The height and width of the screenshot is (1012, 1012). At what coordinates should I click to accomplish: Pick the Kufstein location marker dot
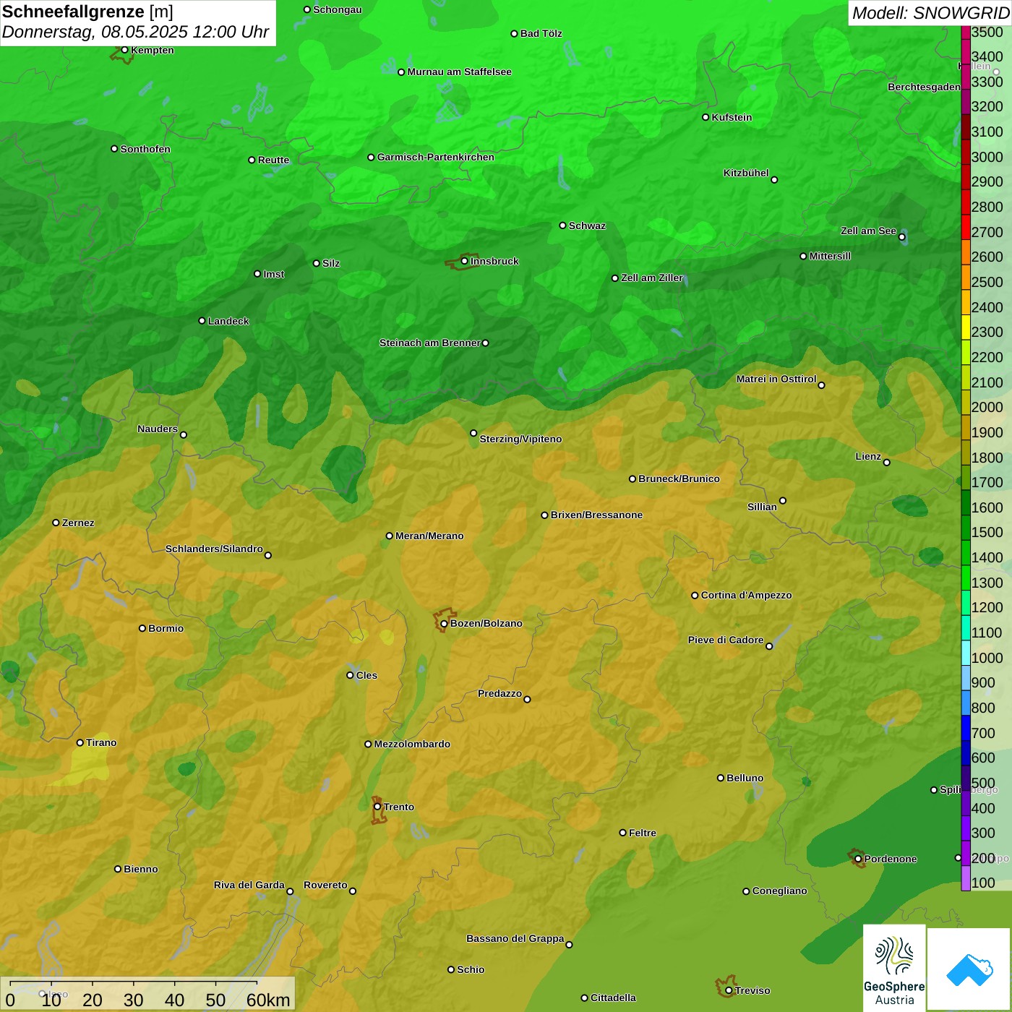coord(706,117)
